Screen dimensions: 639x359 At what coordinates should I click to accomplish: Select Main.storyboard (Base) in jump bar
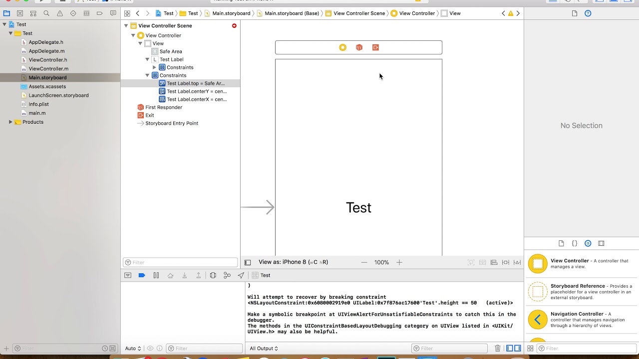pos(288,13)
